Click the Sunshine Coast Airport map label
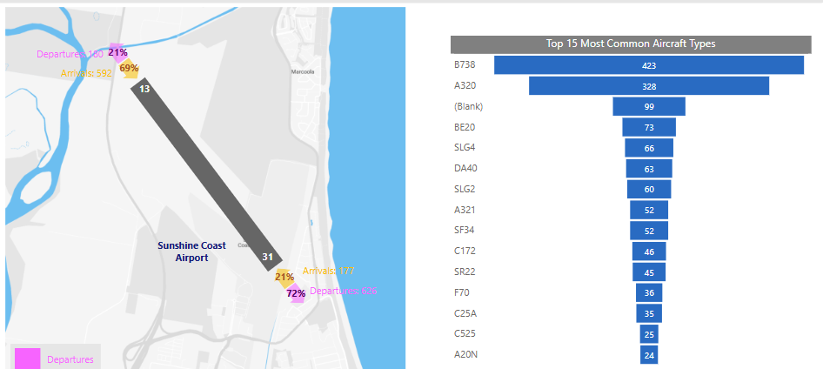This screenshot has width=823, height=369. point(191,252)
